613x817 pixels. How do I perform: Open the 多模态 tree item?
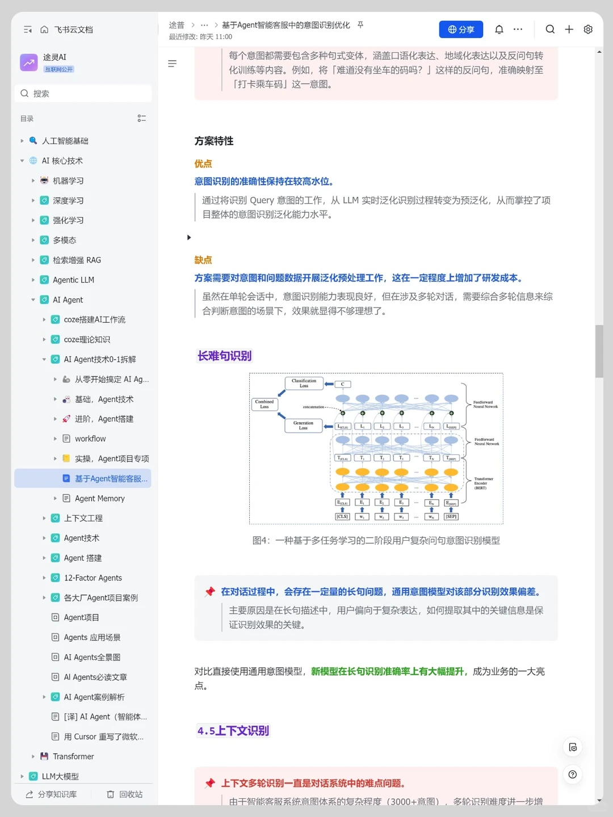[64, 240]
